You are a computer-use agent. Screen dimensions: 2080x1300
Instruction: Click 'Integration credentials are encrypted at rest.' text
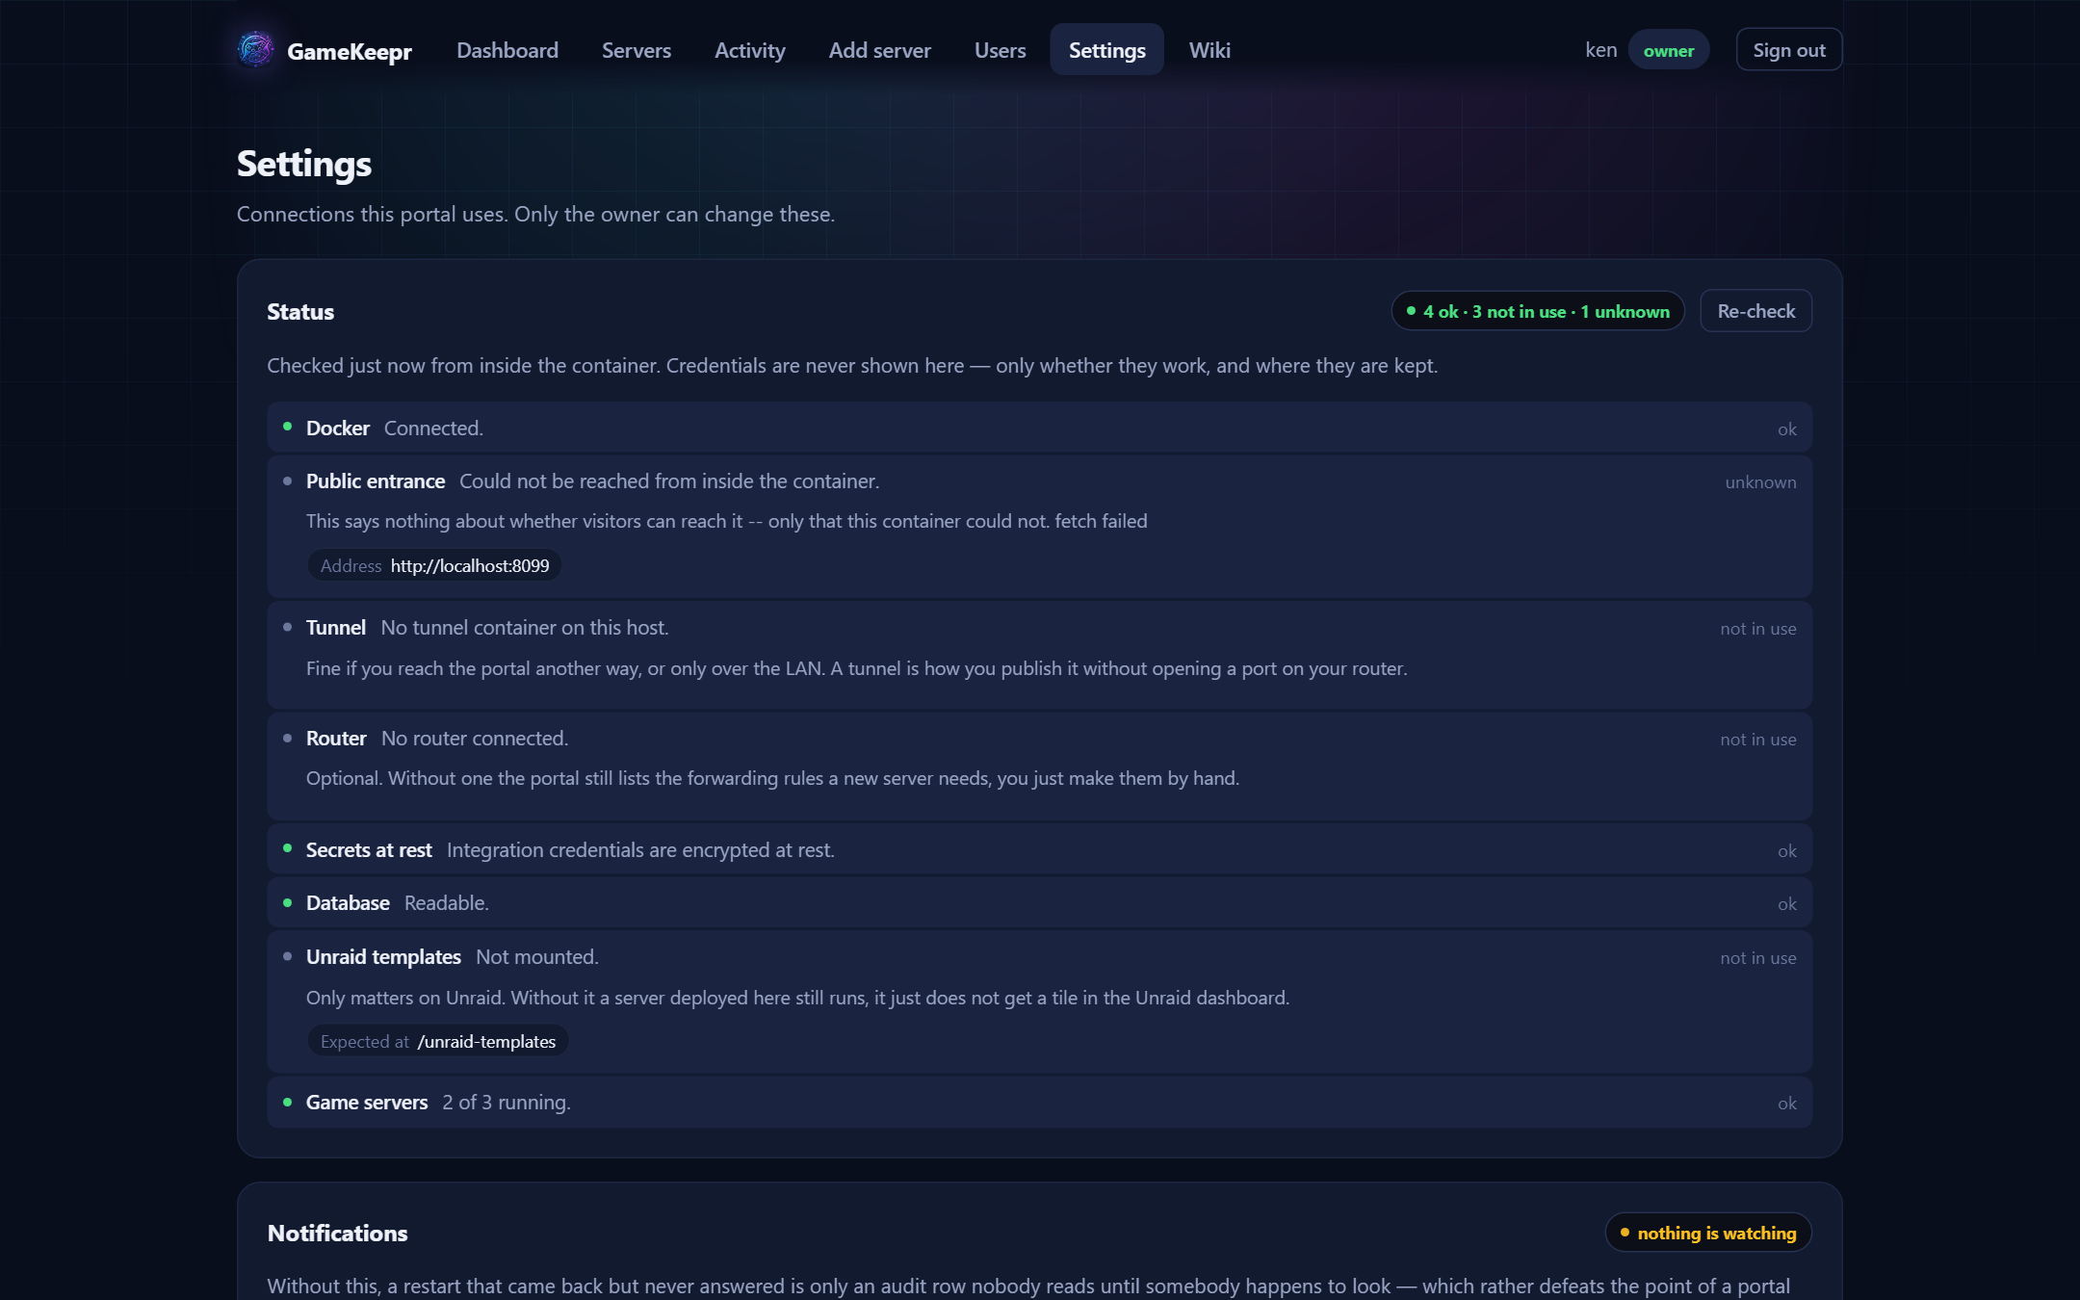(x=640, y=850)
